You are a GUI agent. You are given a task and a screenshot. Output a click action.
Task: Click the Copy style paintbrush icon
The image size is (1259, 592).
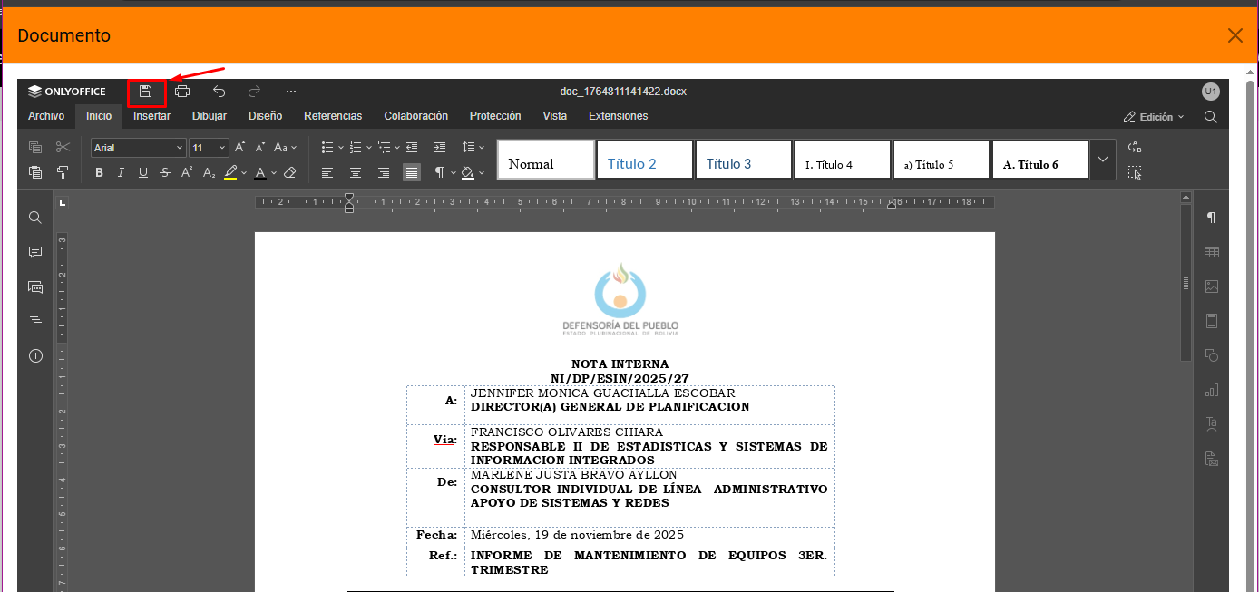click(63, 172)
